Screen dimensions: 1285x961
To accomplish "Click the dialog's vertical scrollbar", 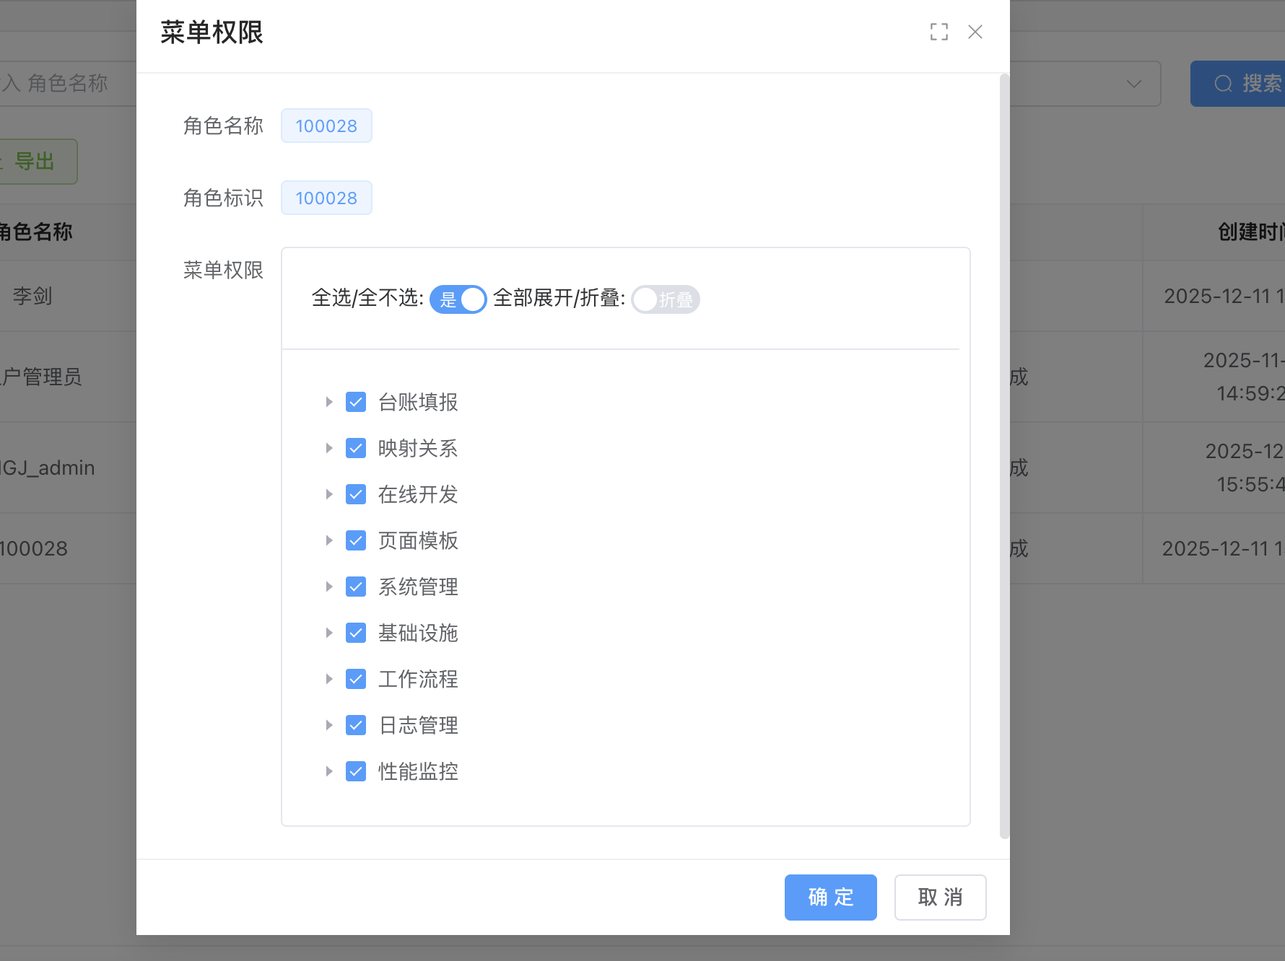I will [x=1003, y=456].
